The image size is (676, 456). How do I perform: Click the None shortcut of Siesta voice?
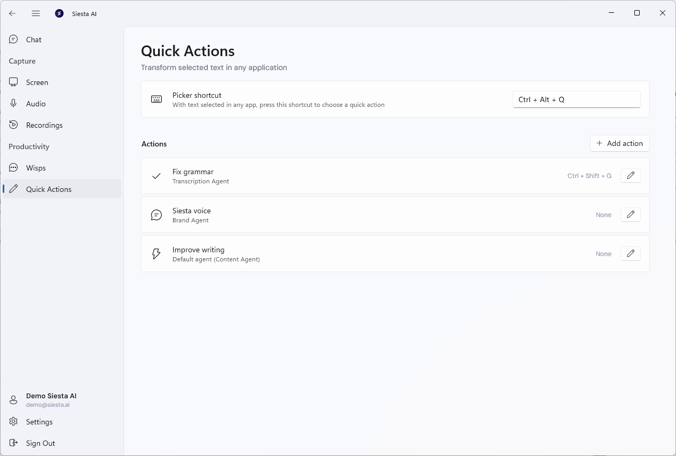pyautogui.click(x=604, y=215)
